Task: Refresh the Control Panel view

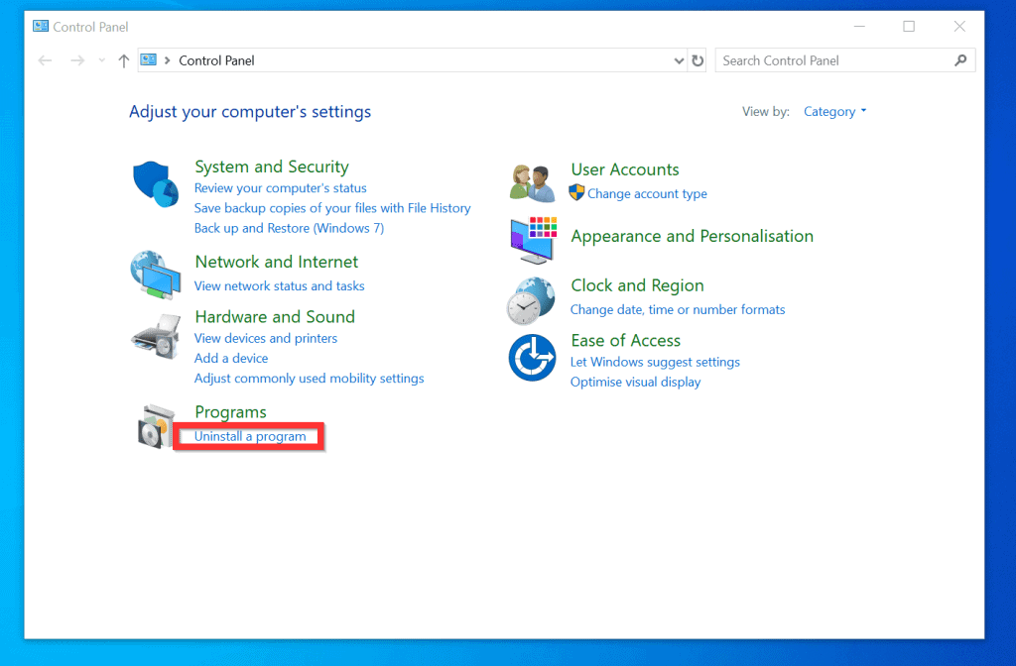Action: point(698,60)
